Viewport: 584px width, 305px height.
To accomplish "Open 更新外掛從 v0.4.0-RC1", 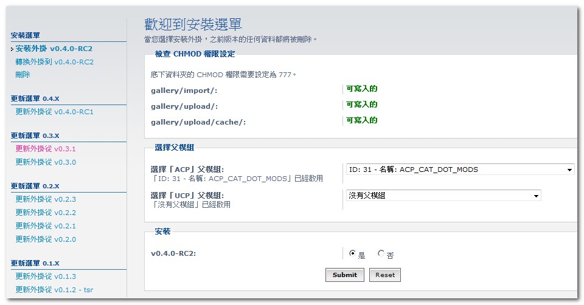I will (x=54, y=112).
